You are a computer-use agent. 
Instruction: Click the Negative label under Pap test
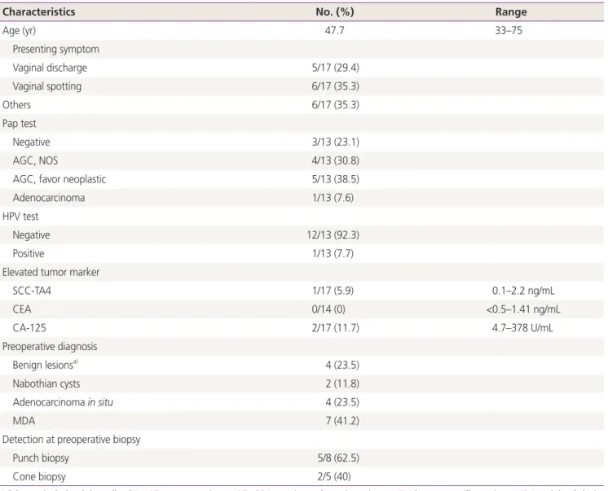31,142
